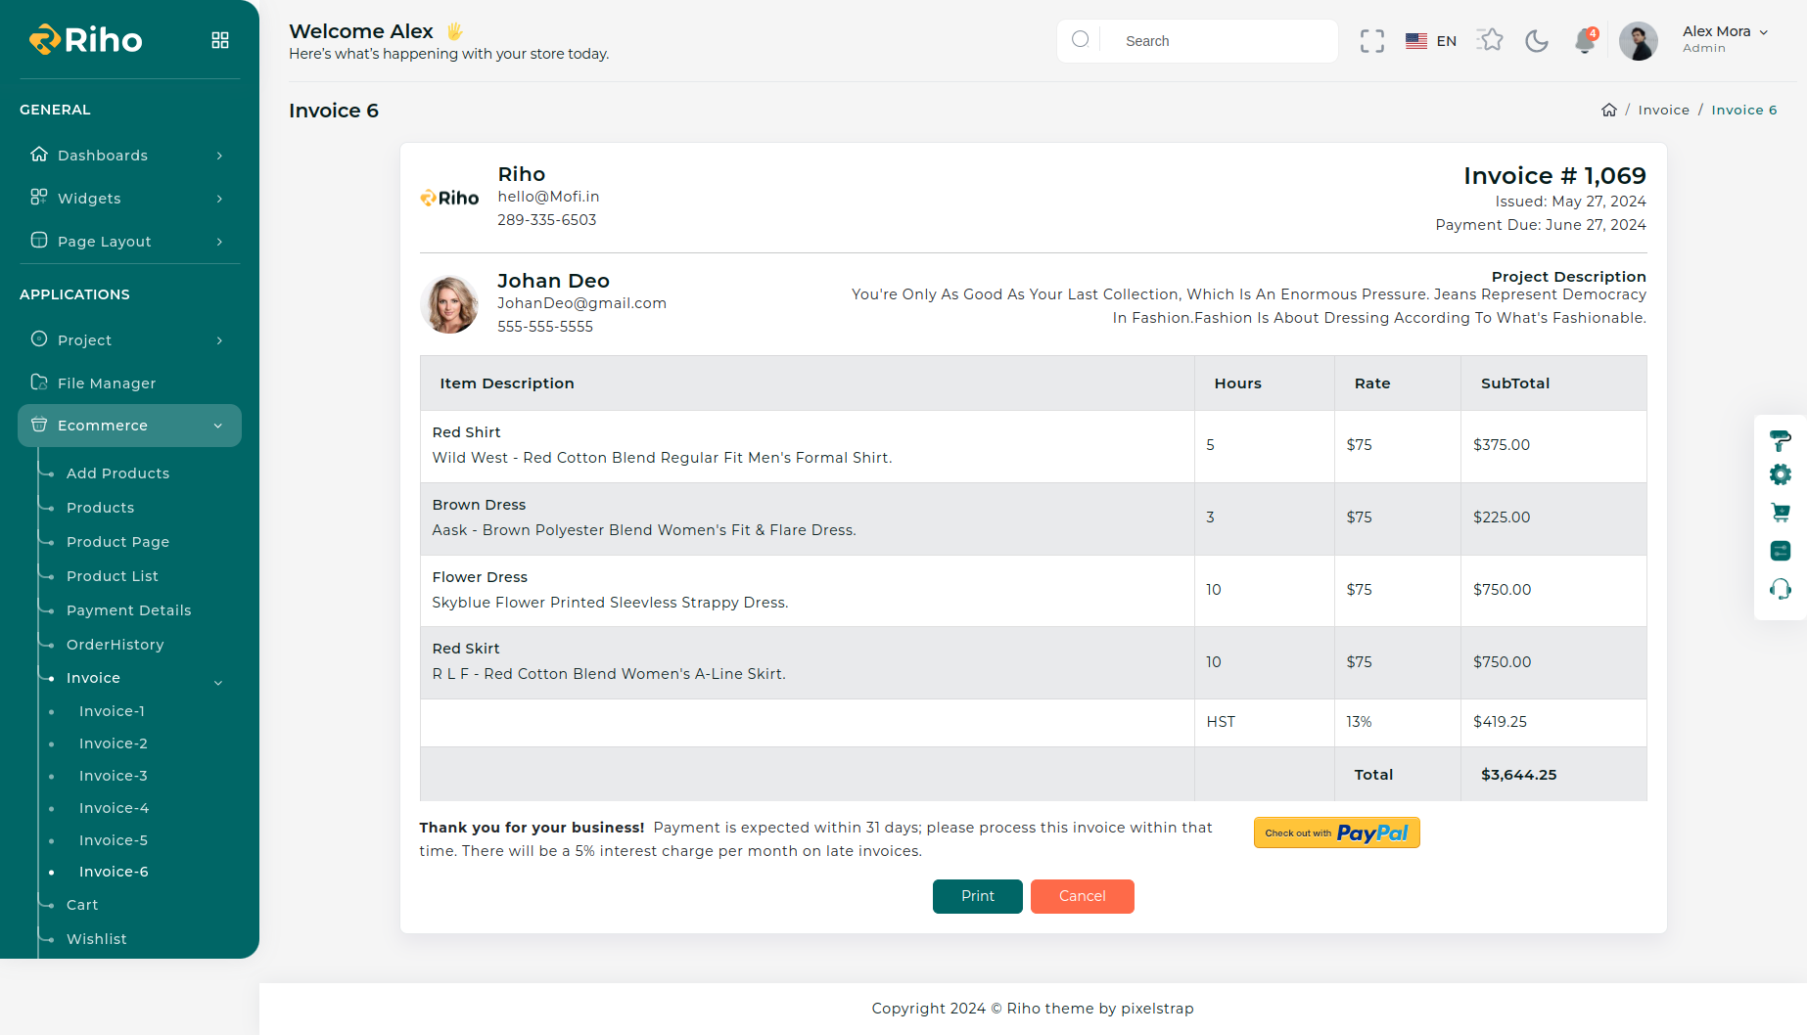Open the bookmarks star icon

coord(1490,40)
